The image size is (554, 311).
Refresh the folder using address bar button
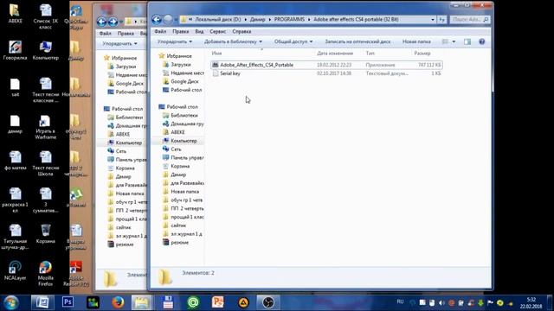[442, 19]
